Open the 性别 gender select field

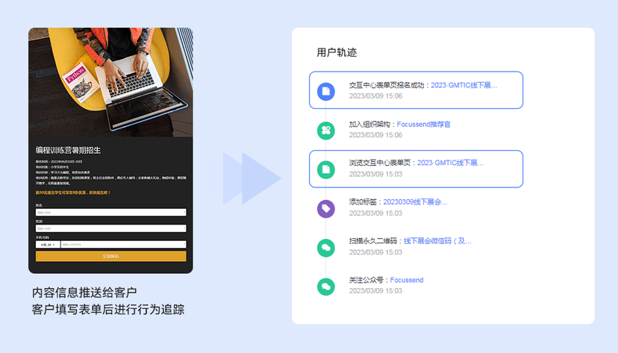(x=110, y=228)
